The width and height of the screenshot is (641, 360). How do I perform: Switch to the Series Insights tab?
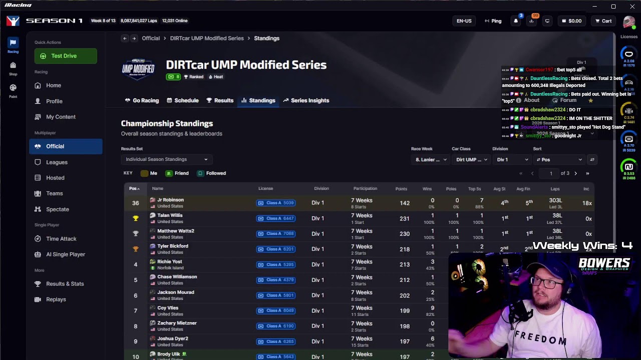click(306, 100)
